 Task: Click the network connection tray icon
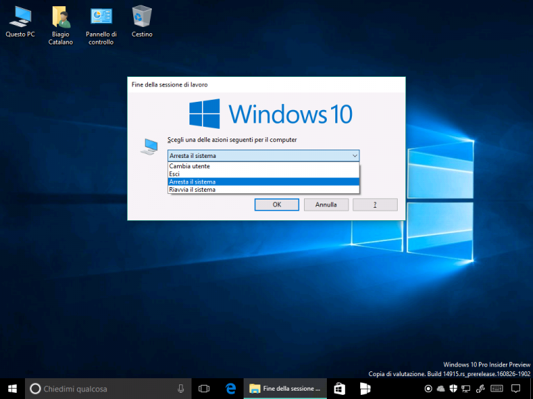466,389
